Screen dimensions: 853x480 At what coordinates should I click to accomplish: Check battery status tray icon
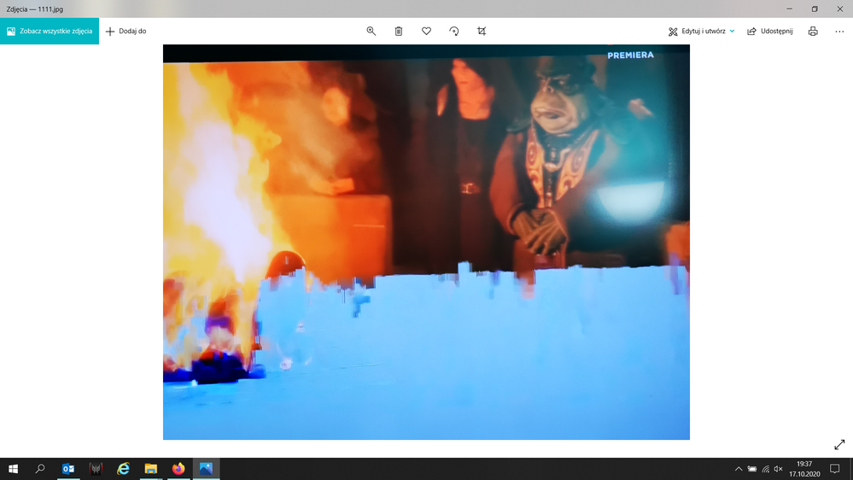(751, 469)
